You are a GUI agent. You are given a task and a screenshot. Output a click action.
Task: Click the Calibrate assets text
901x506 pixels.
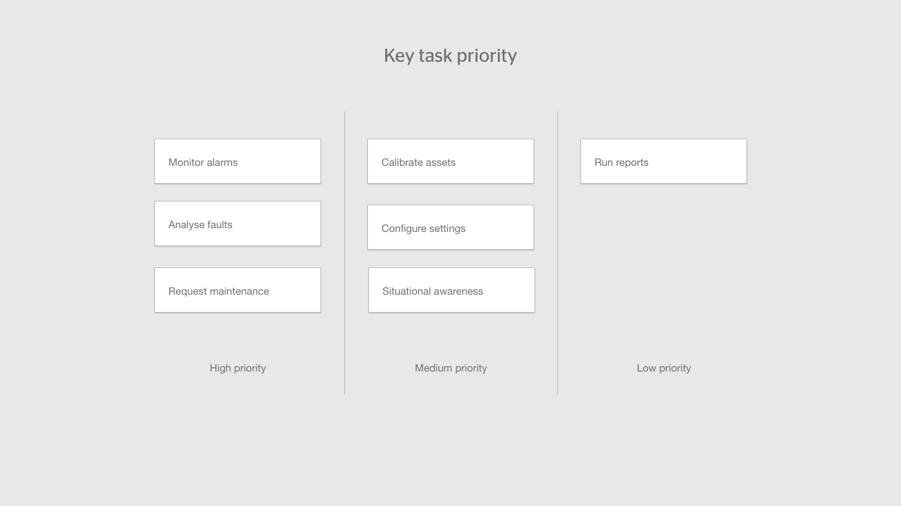pos(419,163)
